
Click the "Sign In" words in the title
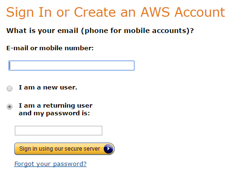(x=29, y=13)
